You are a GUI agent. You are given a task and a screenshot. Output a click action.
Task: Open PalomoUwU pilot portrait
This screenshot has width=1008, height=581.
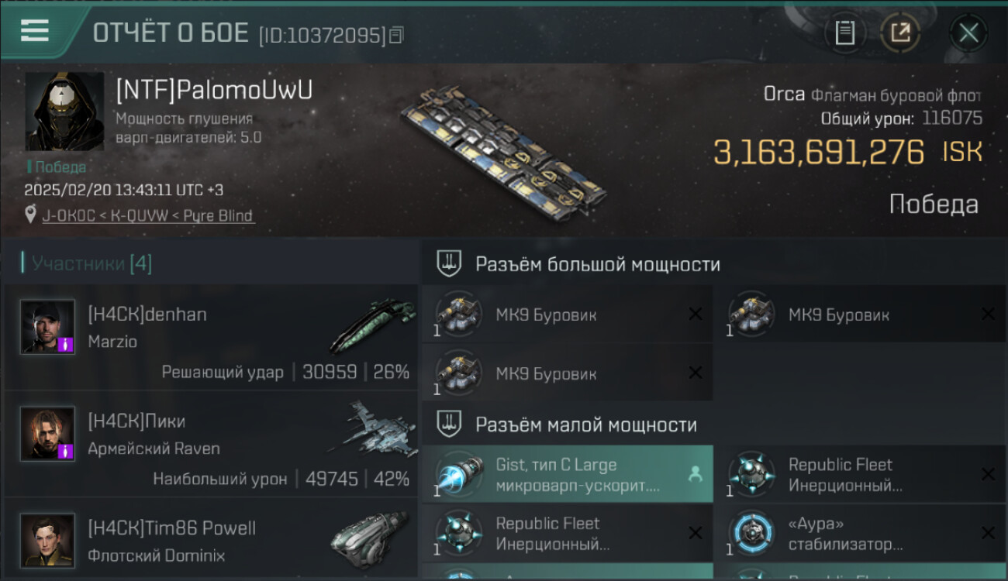click(x=64, y=112)
